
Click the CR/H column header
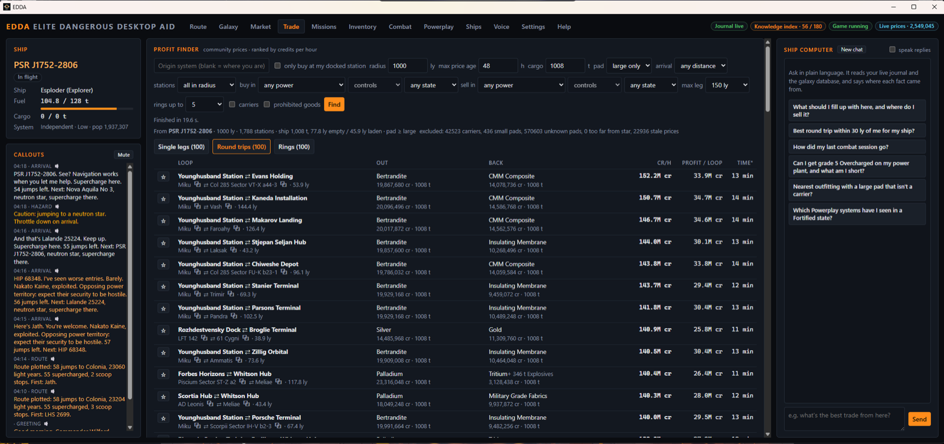point(664,163)
